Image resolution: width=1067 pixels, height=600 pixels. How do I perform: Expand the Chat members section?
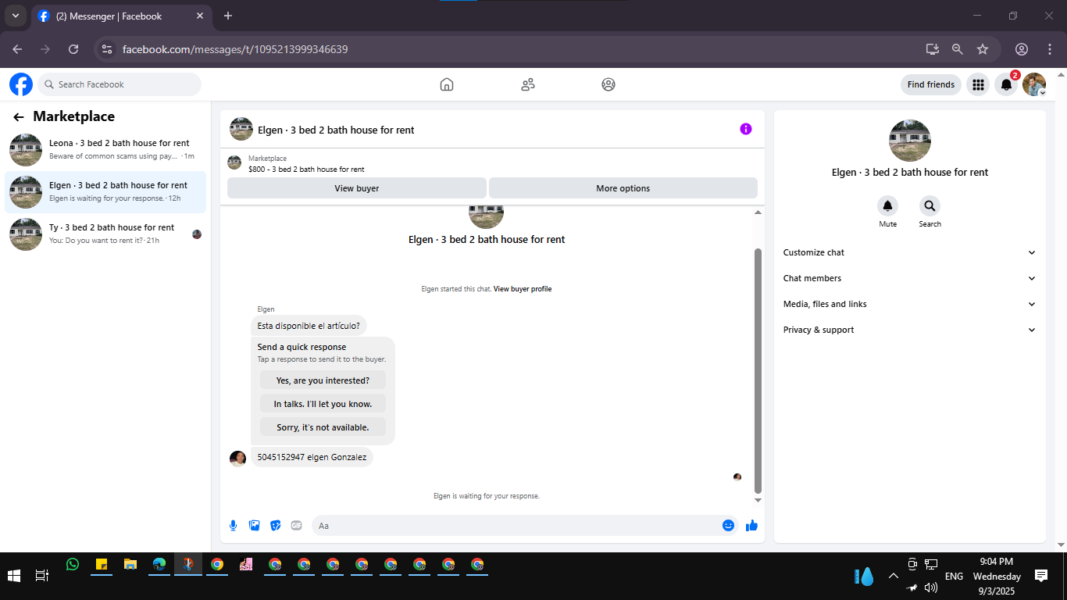[909, 278]
